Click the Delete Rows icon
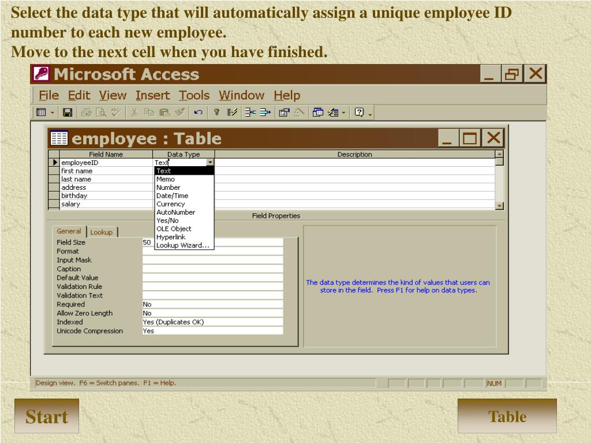Image resolution: width=591 pixels, height=443 pixels. coord(265,112)
